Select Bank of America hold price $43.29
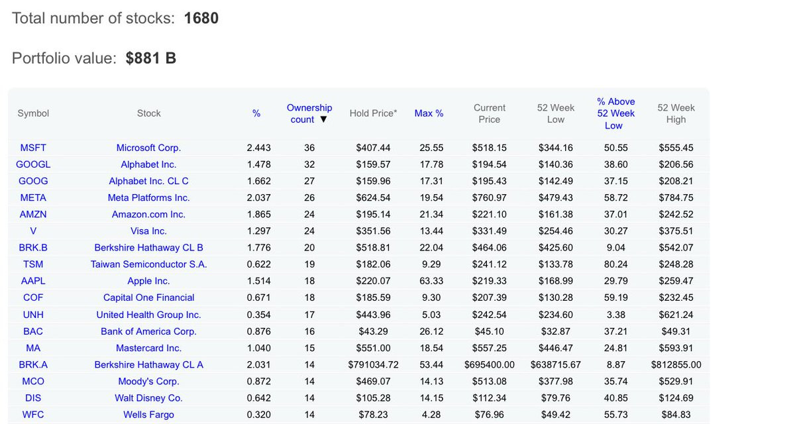Image resolution: width=795 pixels, height=424 pixels. pos(373,331)
